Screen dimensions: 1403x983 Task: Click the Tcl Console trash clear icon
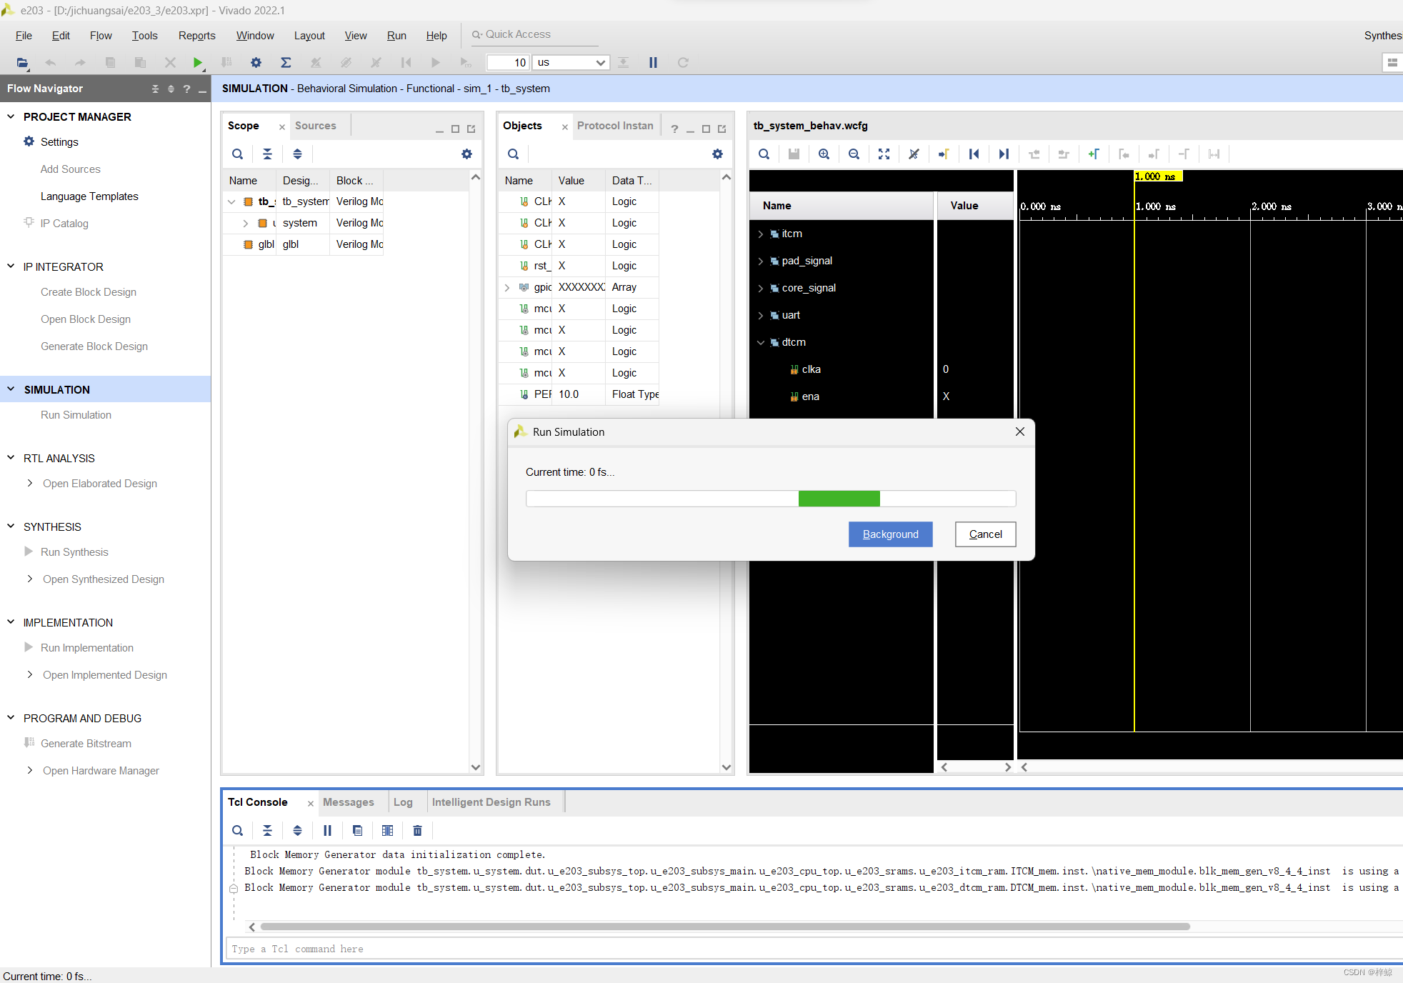tap(417, 830)
